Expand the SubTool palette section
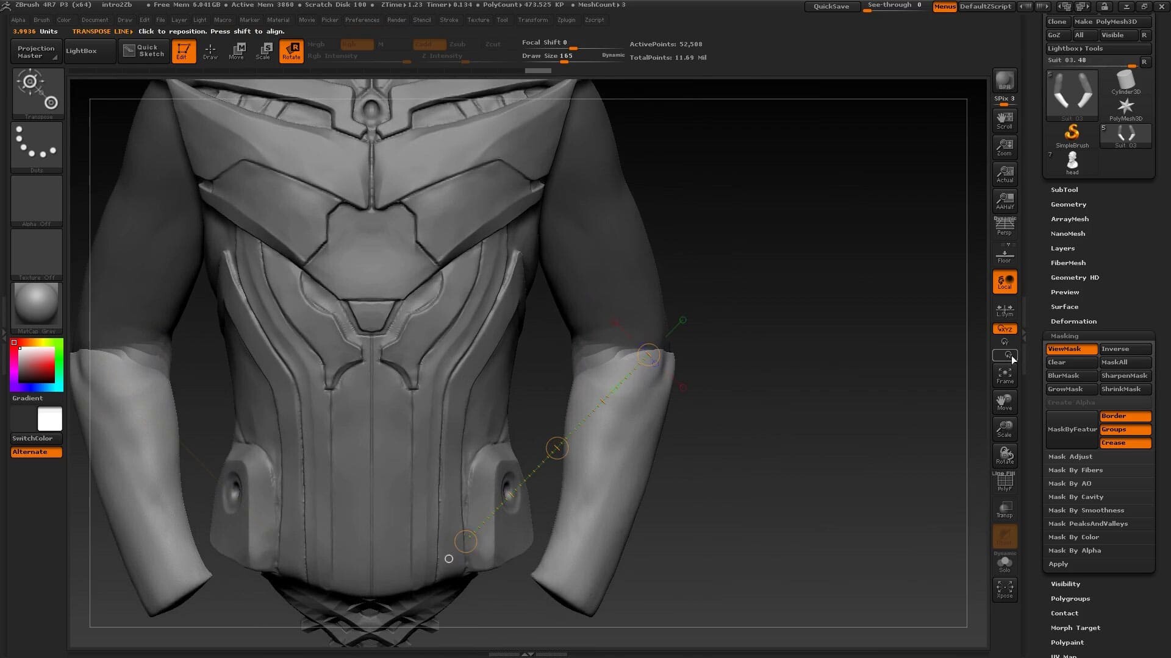 pyautogui.click(x=1064, y=190)
